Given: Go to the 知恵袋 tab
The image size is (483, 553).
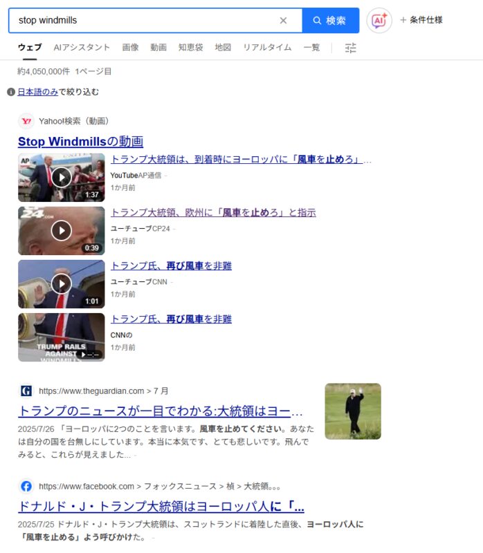Looking at the screenshot, I should (191, 47).
